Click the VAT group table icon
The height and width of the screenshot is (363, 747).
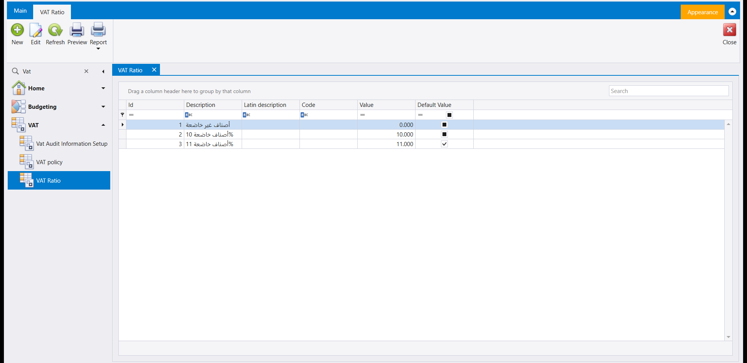tap(19, 125)
